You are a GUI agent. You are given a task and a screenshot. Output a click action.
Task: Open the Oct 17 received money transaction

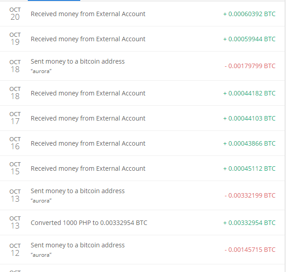[88, 118]
